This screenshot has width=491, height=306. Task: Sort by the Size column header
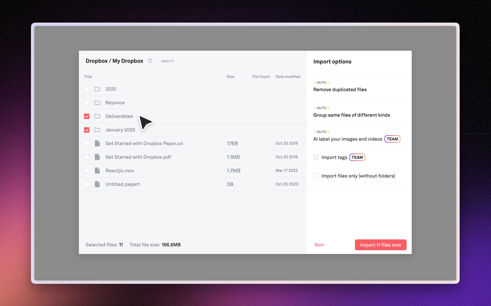(x=230, y=77)
